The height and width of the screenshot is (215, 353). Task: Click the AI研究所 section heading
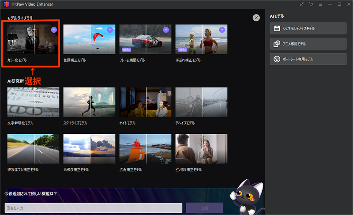click(15, 81)
